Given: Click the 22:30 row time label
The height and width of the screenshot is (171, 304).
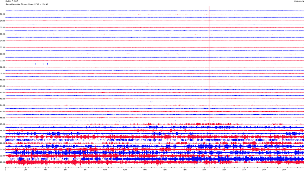Looking at the screenshot, I should pos(3,156).
